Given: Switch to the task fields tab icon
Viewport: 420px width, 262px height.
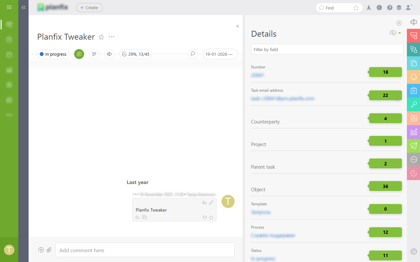Looking at the screenshot, I should [x=109, y=54].
